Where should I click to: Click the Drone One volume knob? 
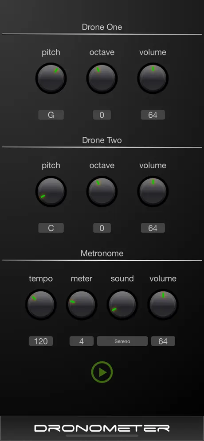[x=153, y=78]
